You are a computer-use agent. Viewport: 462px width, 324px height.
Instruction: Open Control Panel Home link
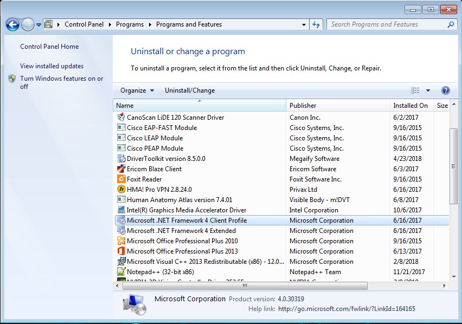pos(49,47)
